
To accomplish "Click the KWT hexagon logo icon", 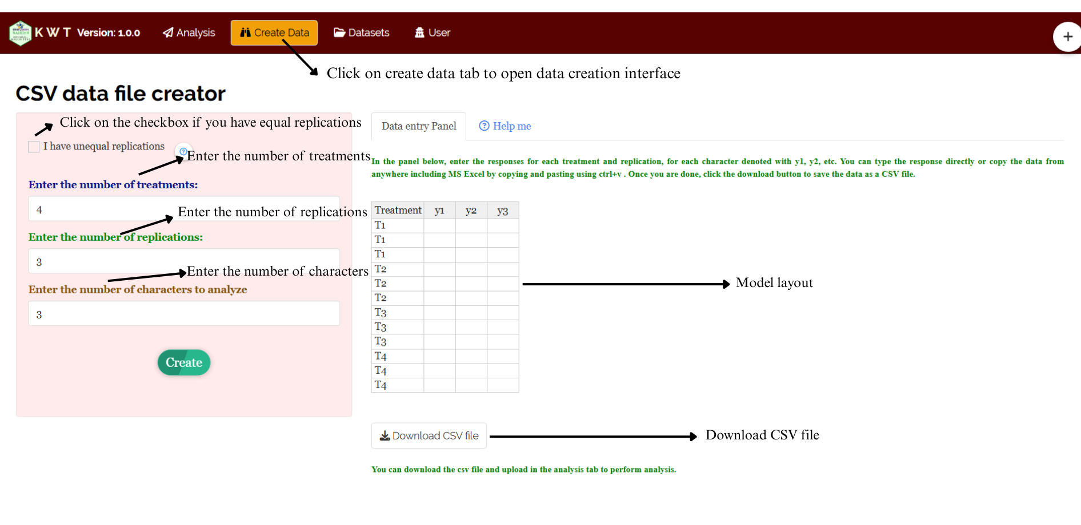I will 21,33.
